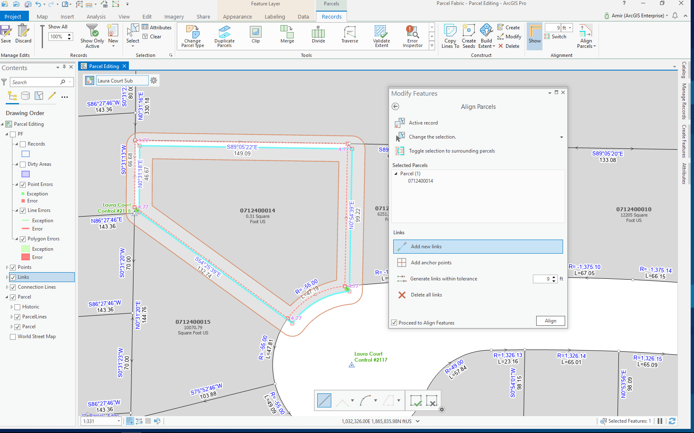Open the zoom percentage dropdown
This screenshot has height=433, width=694.
click(69, 36)
